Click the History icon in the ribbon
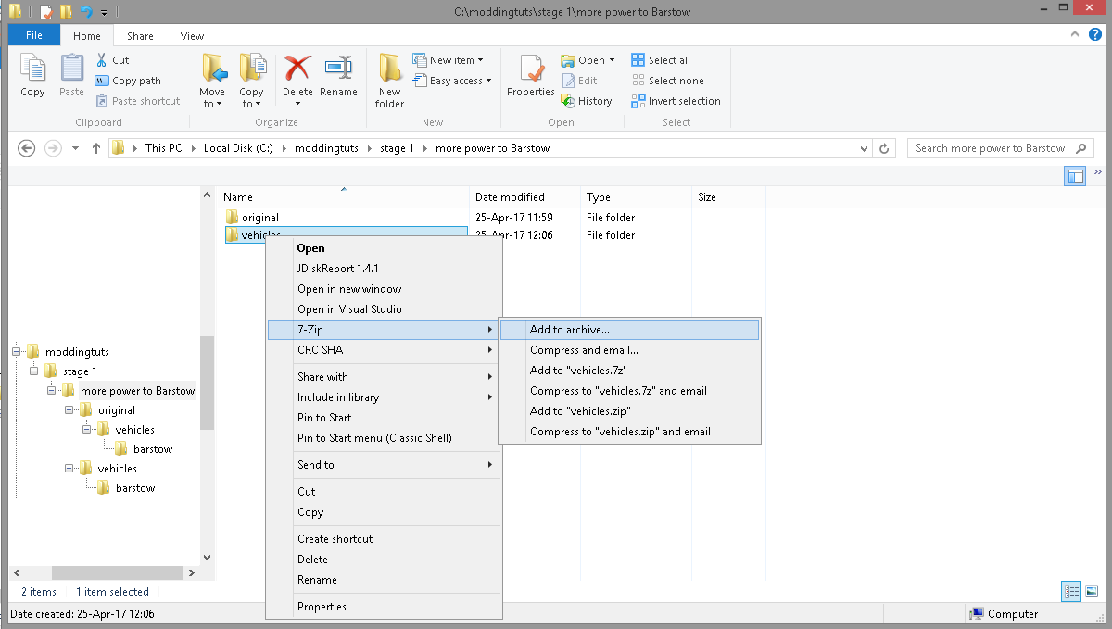This screenshot has width=1112, height=629. click(569, 101)
